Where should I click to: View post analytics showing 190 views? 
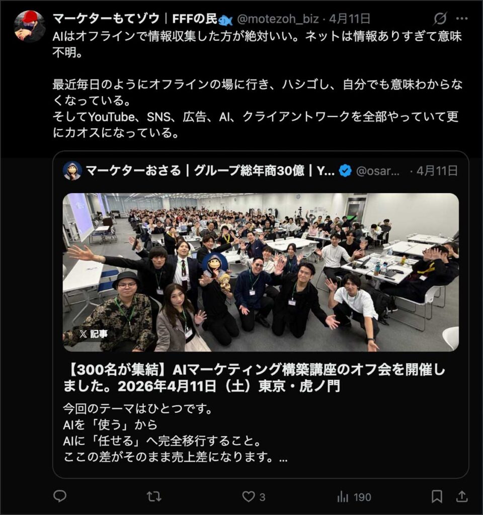pyautogui.click(x=354, y=496)
